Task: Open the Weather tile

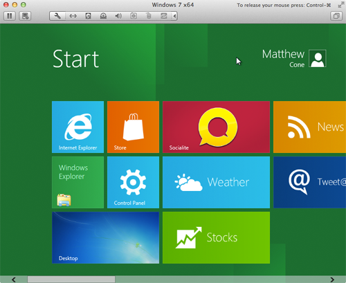Action: 216,182
